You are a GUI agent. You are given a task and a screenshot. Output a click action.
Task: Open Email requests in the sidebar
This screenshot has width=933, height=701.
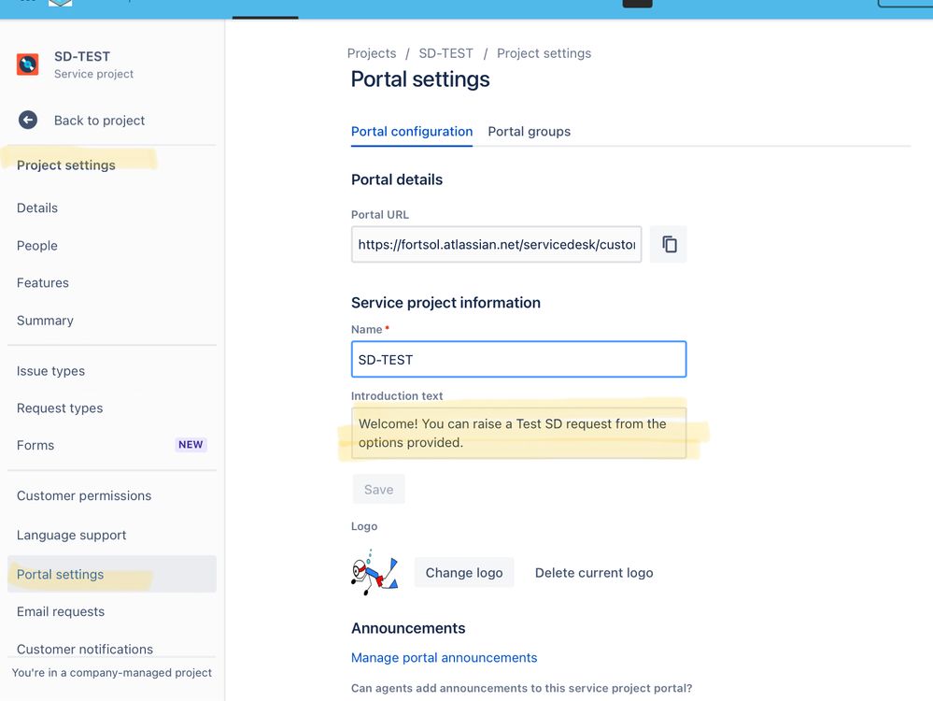[x=61, y=611]
